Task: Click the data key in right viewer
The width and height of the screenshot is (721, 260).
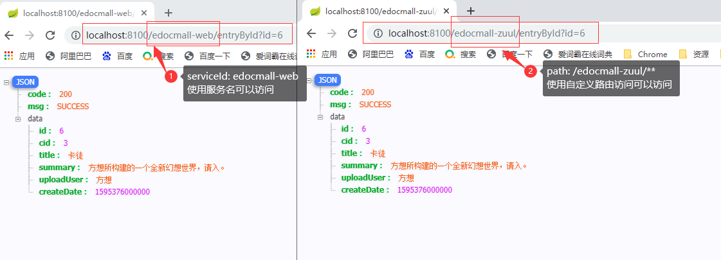Action: point(338,117)
